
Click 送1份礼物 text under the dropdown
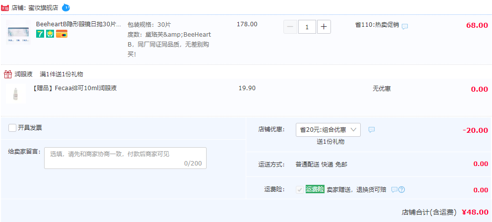click(330, 142)
